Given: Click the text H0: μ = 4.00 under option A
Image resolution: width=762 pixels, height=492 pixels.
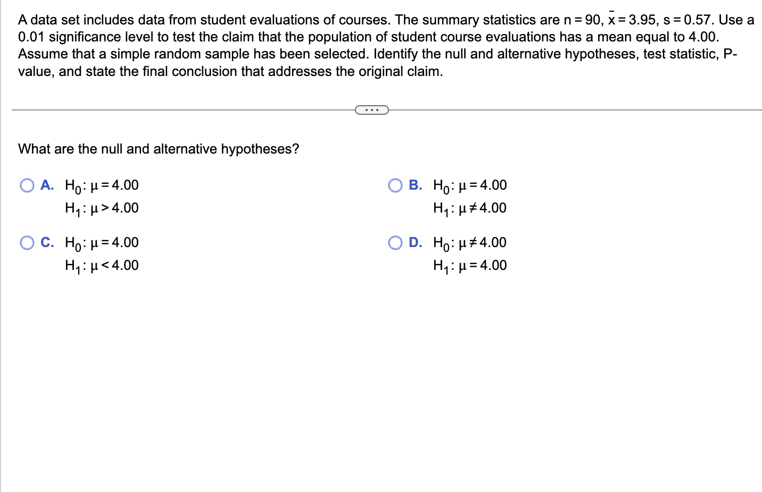Looking at the screenshot, I should coord(101,185).
